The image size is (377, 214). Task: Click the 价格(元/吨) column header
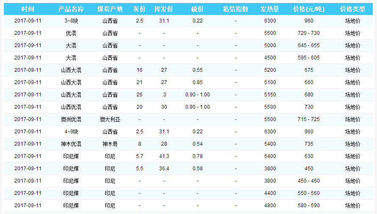tap(308, 9)
